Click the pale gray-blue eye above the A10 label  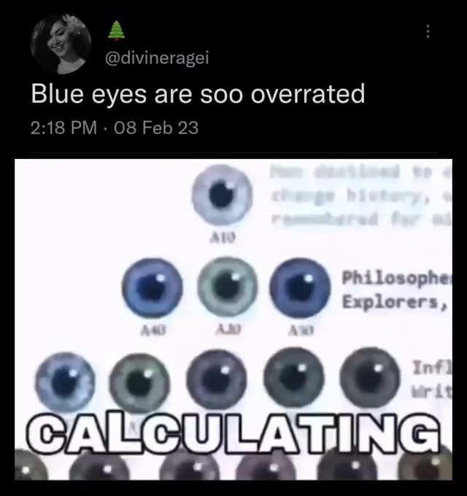point(222,195)
